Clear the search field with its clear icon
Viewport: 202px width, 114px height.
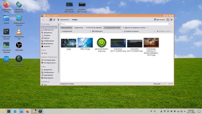coord(169,24)
